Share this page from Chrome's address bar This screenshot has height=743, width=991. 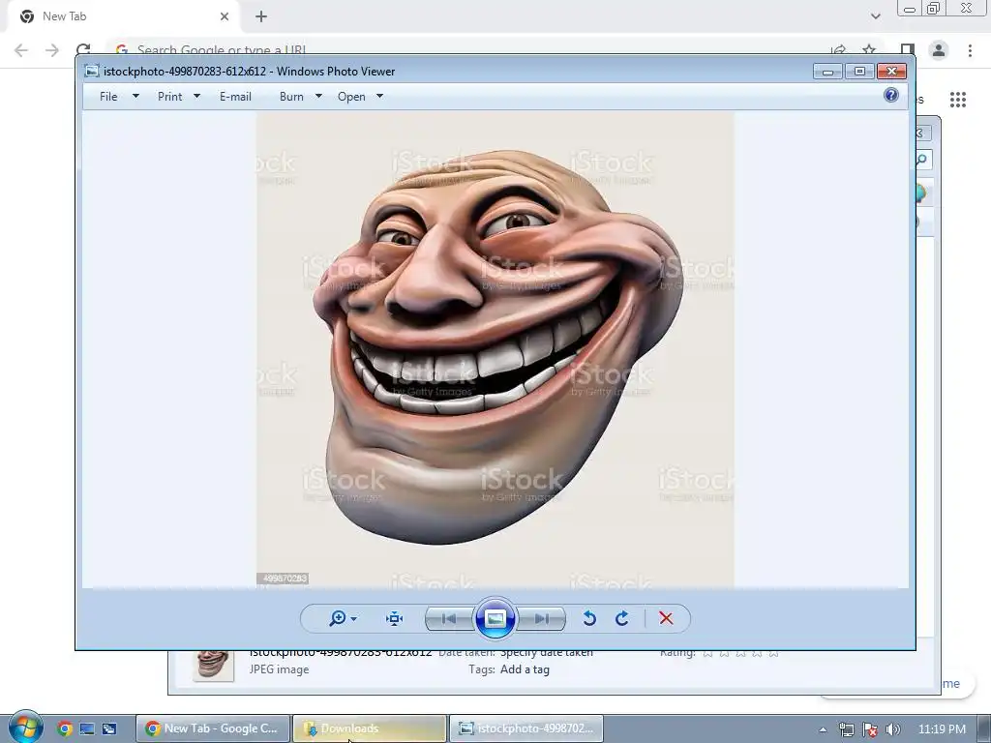tap(838, 50)
